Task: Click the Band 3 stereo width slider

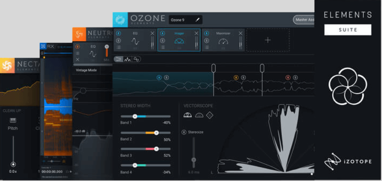Action: pos(145,149)
